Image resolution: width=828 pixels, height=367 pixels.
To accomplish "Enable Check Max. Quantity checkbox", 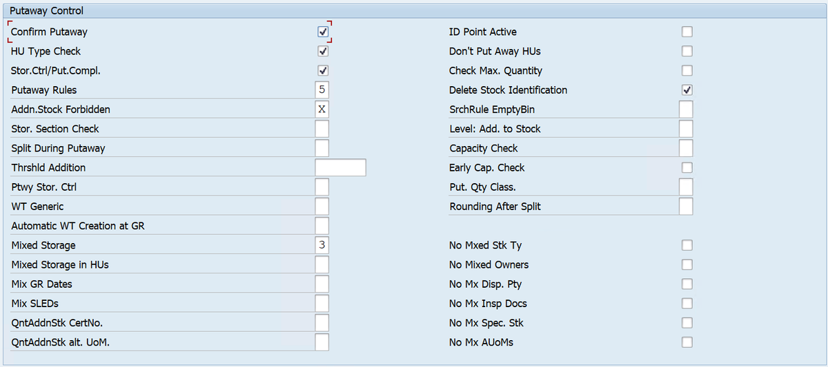I will click(687, 70).
